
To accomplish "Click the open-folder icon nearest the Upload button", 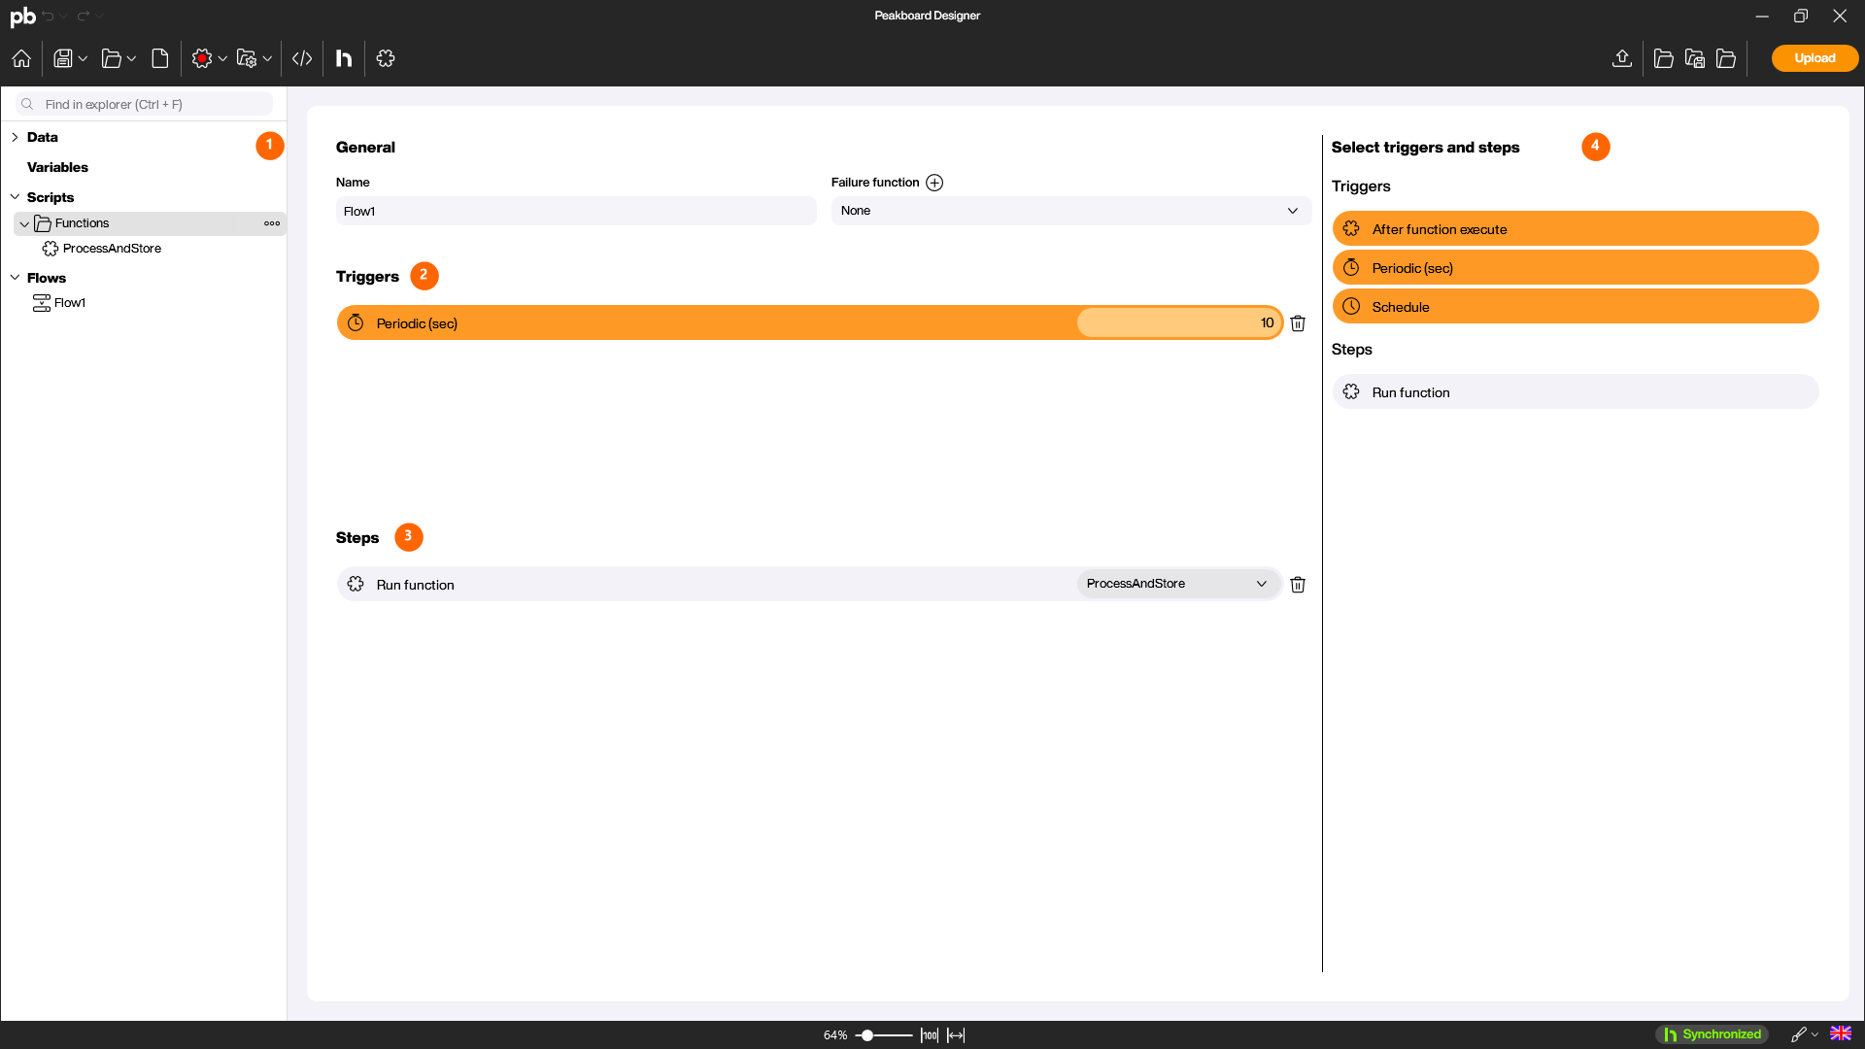I will 1726,58.
